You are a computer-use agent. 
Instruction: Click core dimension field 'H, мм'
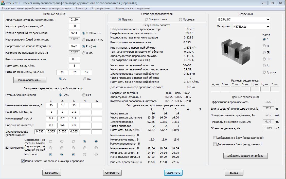pos(255,89)
